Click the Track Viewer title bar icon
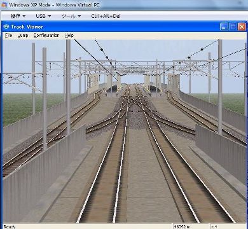The height and width of the screenshot is (229, 248). pyautogui.click(x=6, y=27)
